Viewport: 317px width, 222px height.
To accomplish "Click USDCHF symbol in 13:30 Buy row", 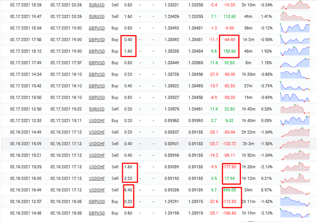I will click(x=97, y=121).
